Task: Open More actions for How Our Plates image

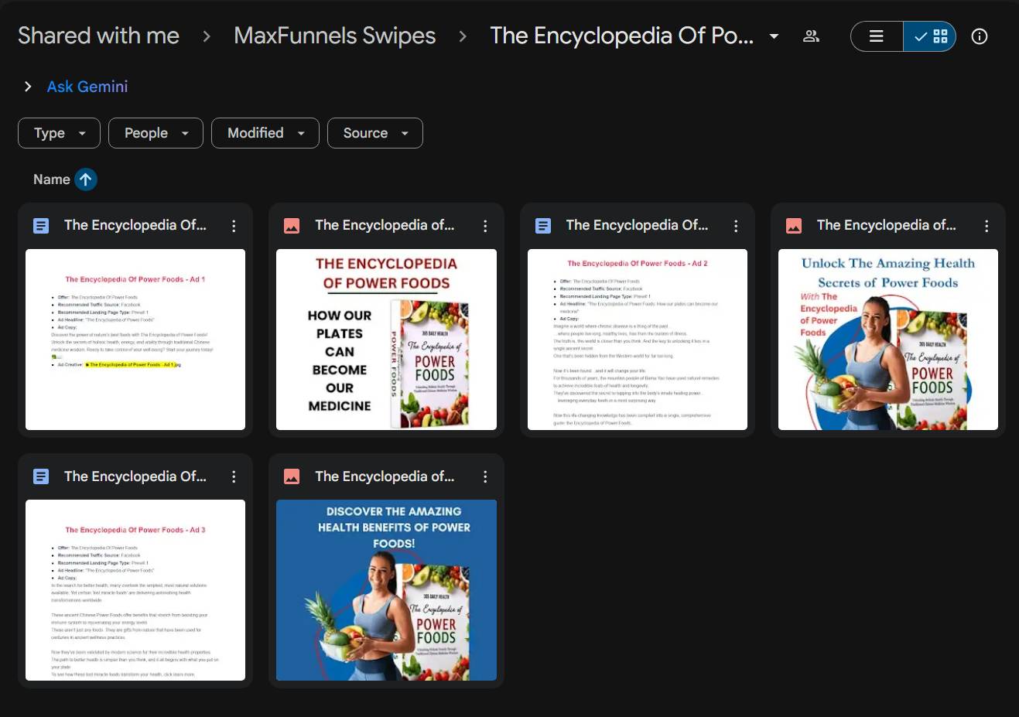Action: click(x=485, y=226)
